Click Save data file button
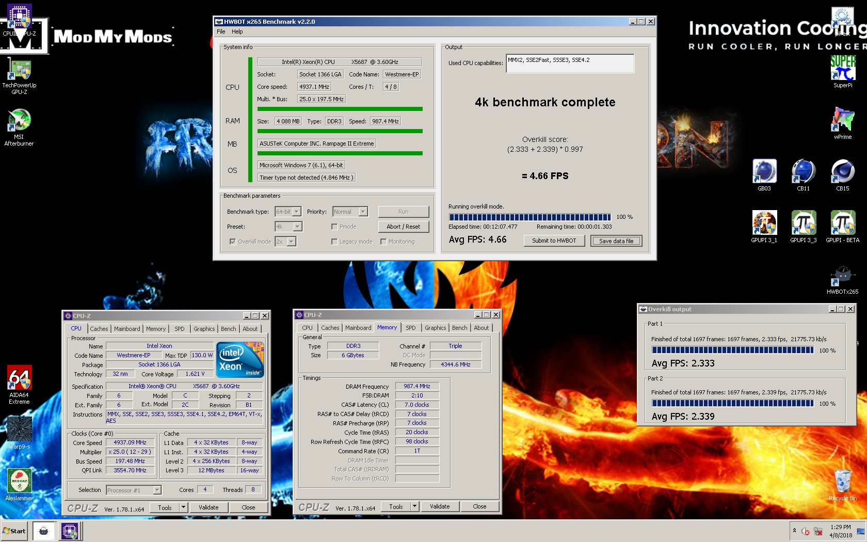 click(x=616, y=241)
